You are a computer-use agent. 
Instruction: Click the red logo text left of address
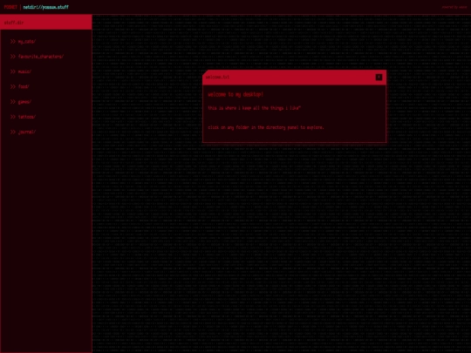coord(10,7)
